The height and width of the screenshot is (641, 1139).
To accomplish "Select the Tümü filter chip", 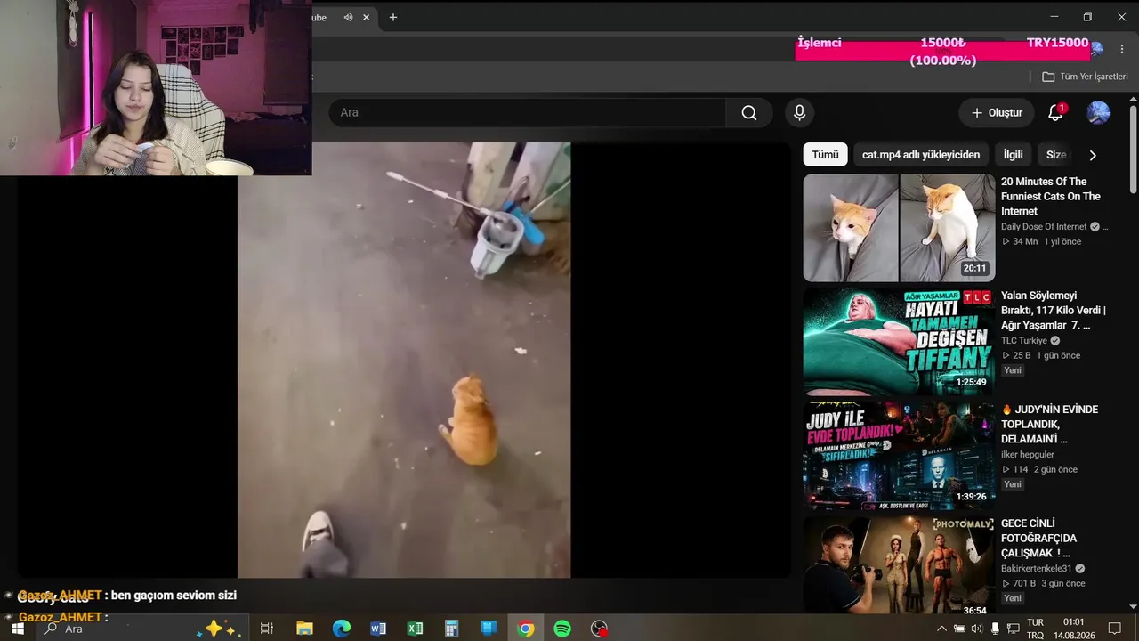I will (x=825, y=155).
